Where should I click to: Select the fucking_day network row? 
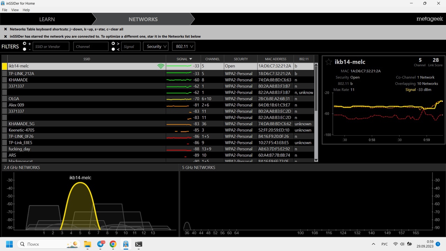158,149
